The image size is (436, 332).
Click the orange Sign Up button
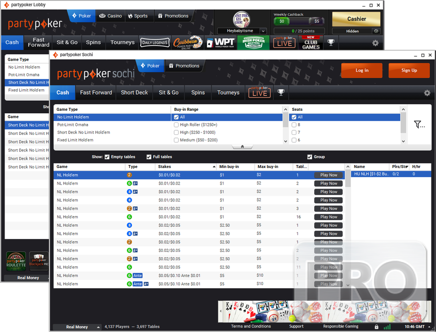pos(409,70)
